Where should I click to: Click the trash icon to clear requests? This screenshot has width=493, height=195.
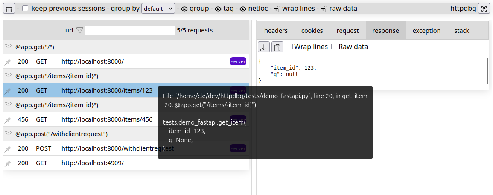tap(9, 9)
